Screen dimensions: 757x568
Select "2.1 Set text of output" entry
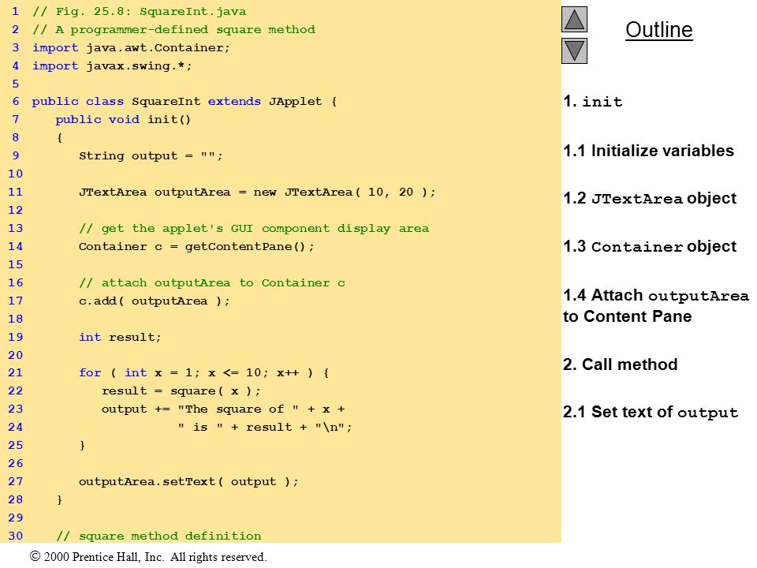[x=651, y=412]
